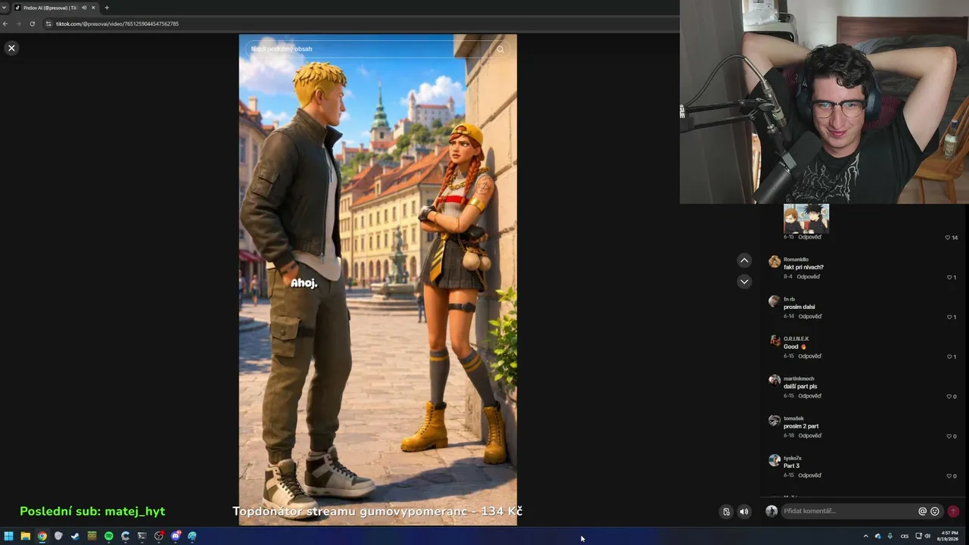The width and height of the screenshot is (969, 545).
Task: Open the clock showing 4:57 PM
Action: (947, 536)
